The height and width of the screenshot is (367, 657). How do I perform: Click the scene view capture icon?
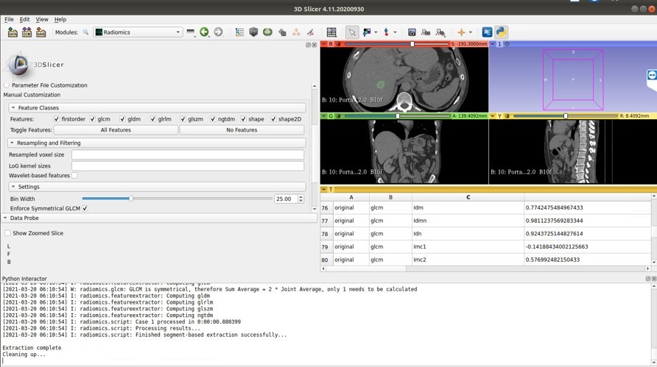[426, 32]
